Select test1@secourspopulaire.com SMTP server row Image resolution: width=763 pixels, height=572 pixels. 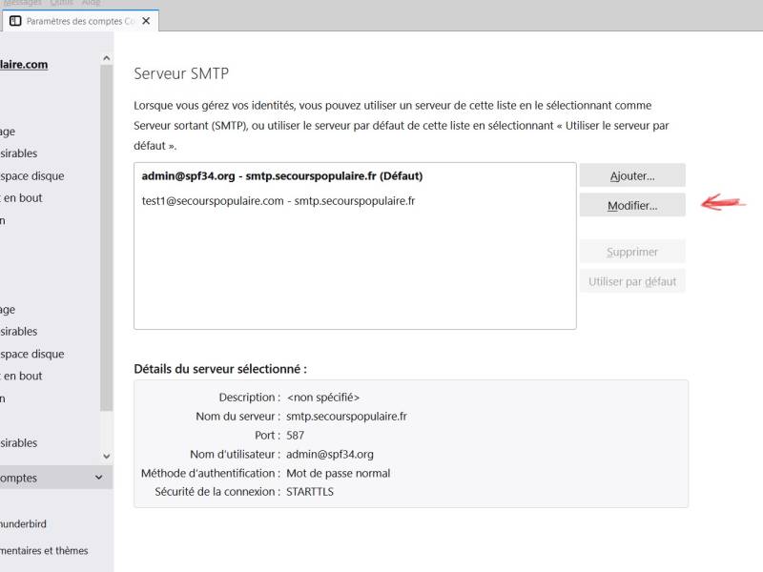(355, 201)
